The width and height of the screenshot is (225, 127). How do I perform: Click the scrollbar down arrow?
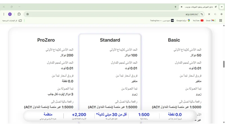click(x=224, y=122)
